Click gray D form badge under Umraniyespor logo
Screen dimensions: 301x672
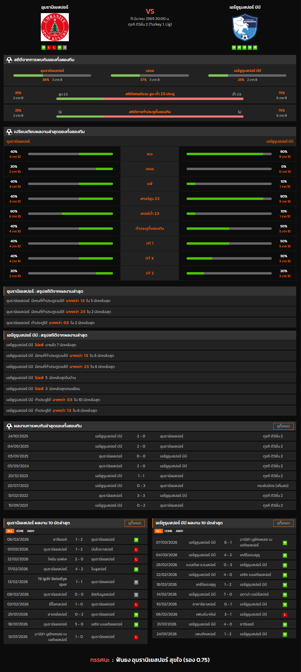click(65, 47)
